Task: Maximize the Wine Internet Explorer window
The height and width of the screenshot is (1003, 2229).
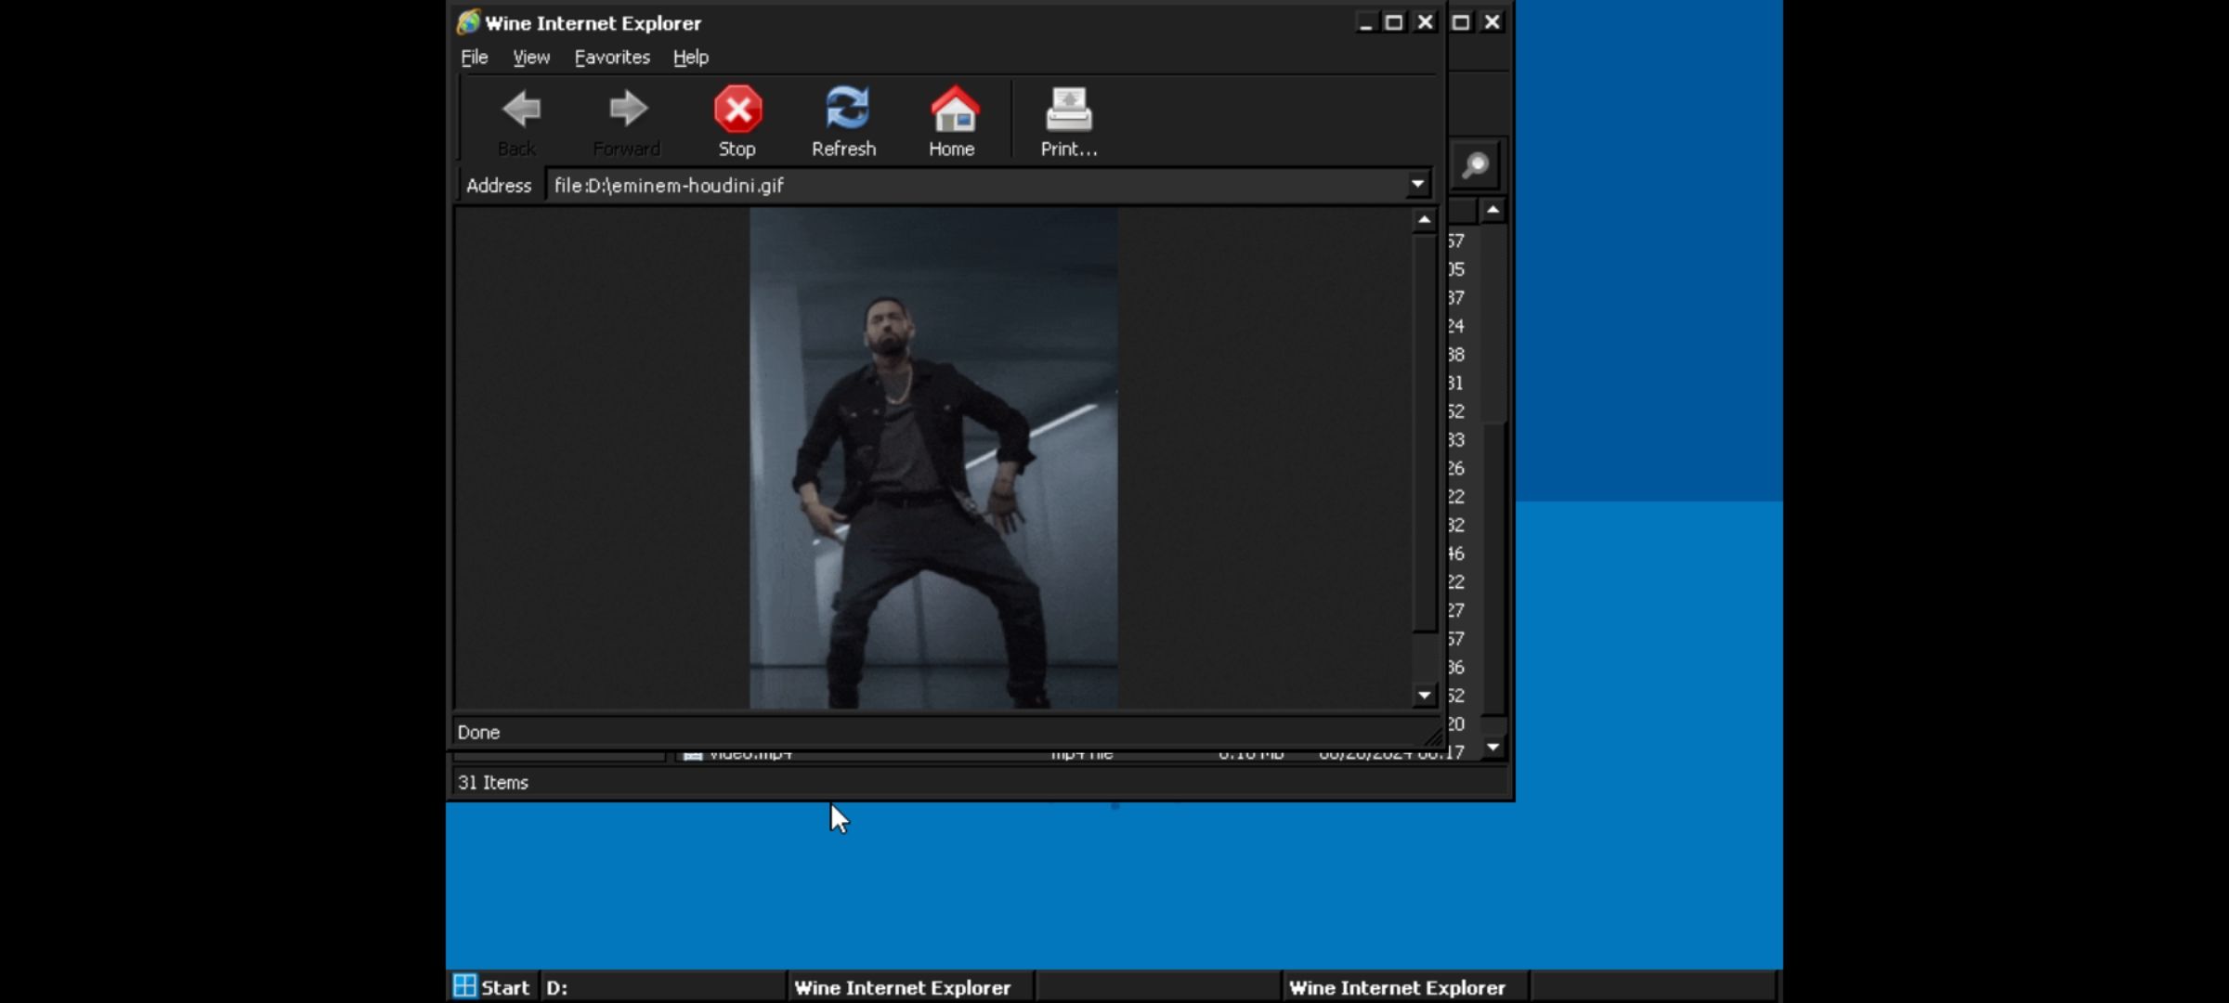Action: pyautogui.click(x=1394, y=22)
